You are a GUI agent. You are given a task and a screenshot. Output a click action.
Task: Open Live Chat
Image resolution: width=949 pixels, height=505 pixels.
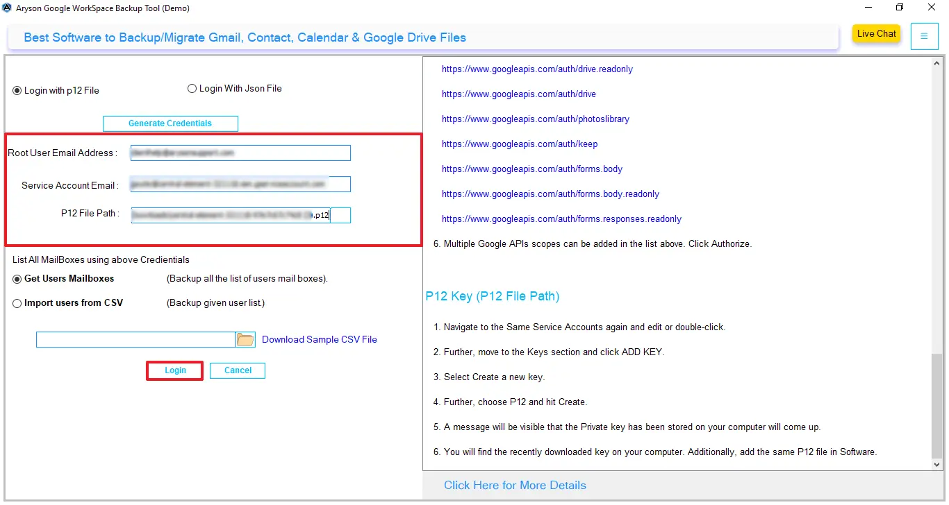[875, 33]
